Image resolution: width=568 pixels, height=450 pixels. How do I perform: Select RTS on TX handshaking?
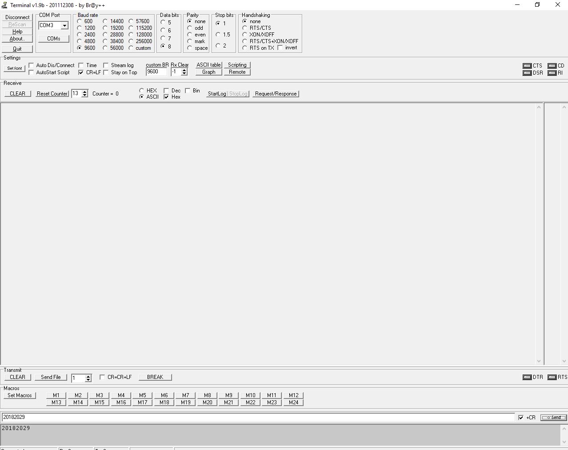pos(245,48)
